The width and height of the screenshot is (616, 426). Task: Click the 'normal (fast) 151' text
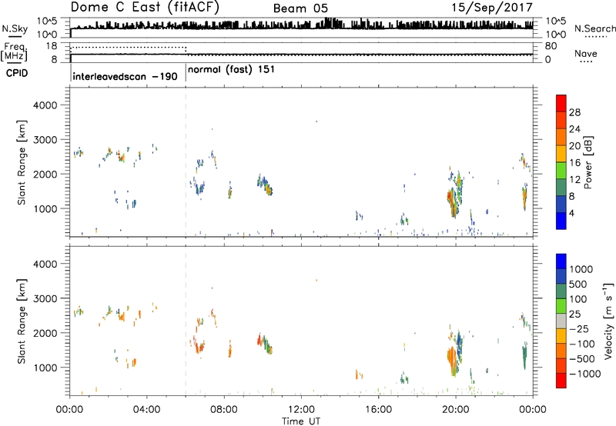[x=231, y=70]
